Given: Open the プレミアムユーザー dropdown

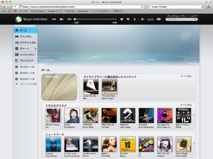Looking at the screenshot, I should 177,16.
